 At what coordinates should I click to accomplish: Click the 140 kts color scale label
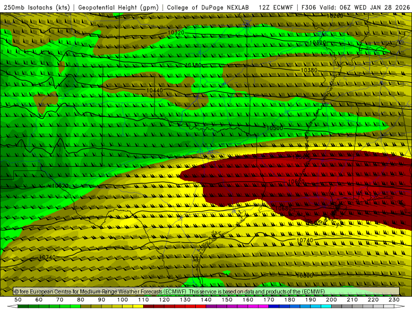tap(206, 300)
